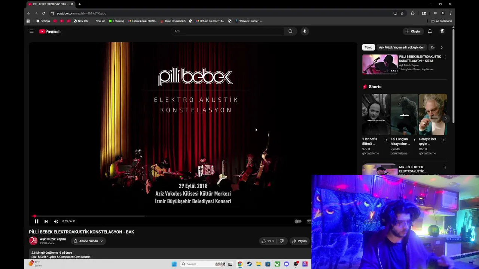Open Aşk Müzik Yapım channel avatar

click(x=33, y=241)
